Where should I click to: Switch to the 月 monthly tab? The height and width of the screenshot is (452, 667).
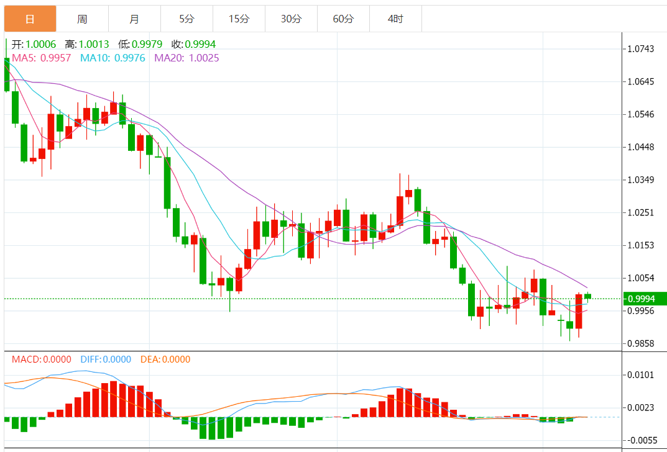coord(134,19)
